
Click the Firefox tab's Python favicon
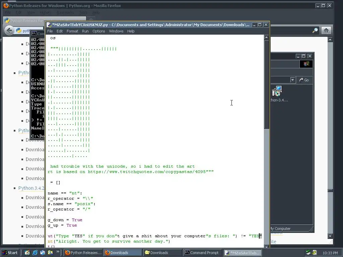(7, 20)
